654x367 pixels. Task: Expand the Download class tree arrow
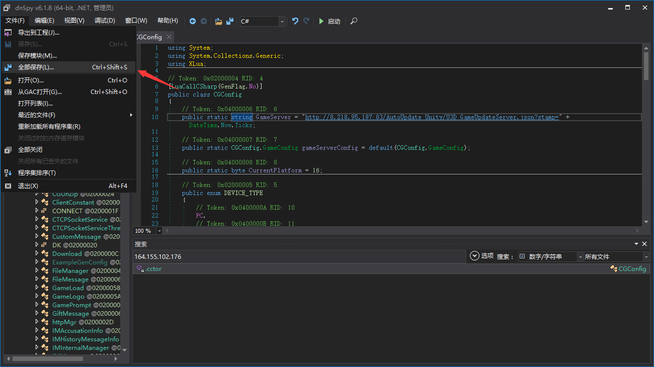click(x=37, y=253)
